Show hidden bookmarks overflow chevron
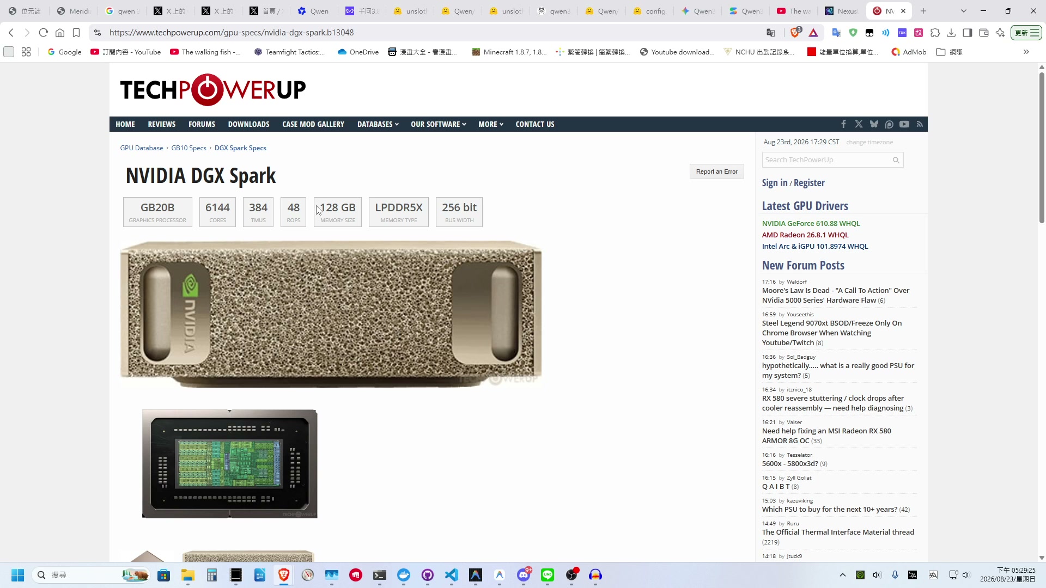This screenshot has height=588, width=1046. pyautogui.click(x=1026, y=52)
